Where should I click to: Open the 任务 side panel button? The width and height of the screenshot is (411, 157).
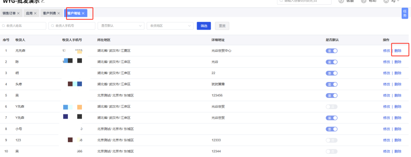point(405,13)
